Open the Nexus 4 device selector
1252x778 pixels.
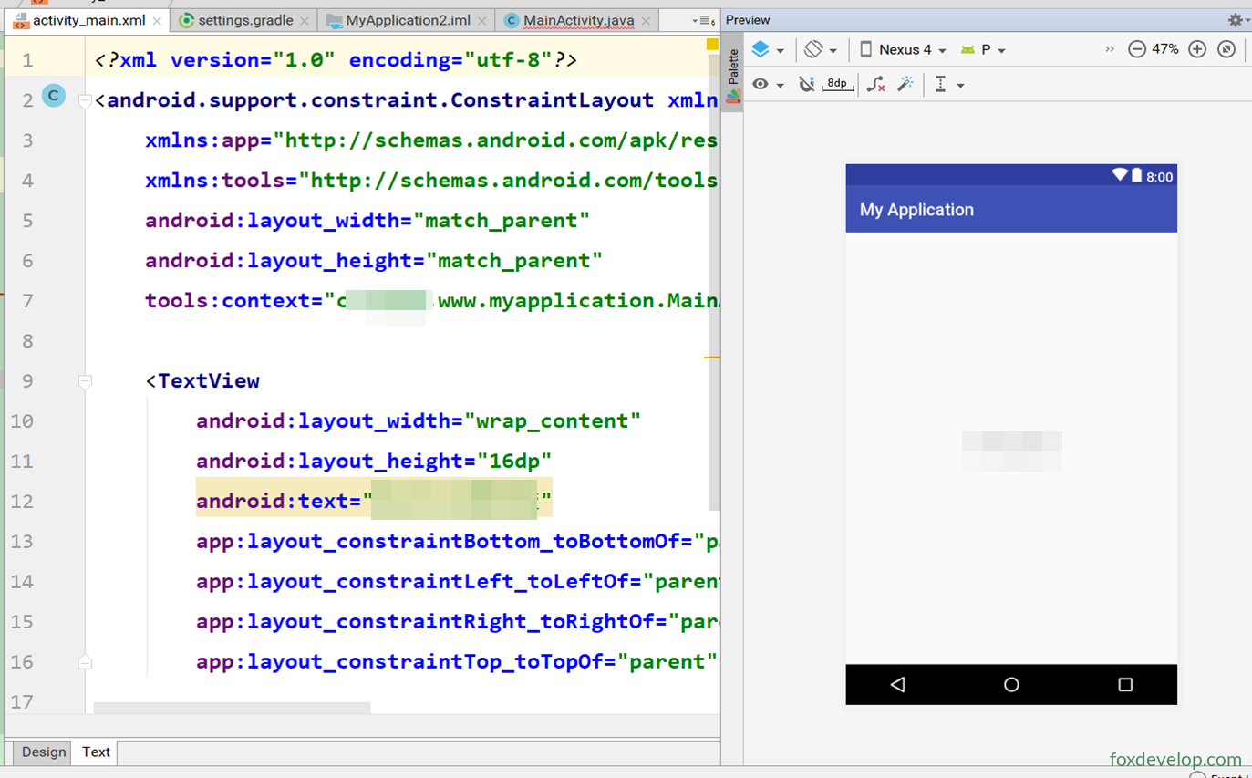[x=903, y=50]
